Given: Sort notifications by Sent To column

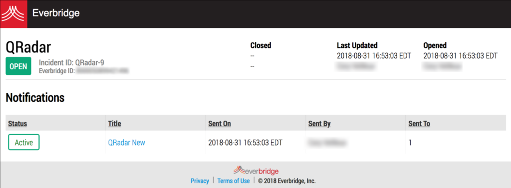Looking at the screenshot, I should point(419,124).
